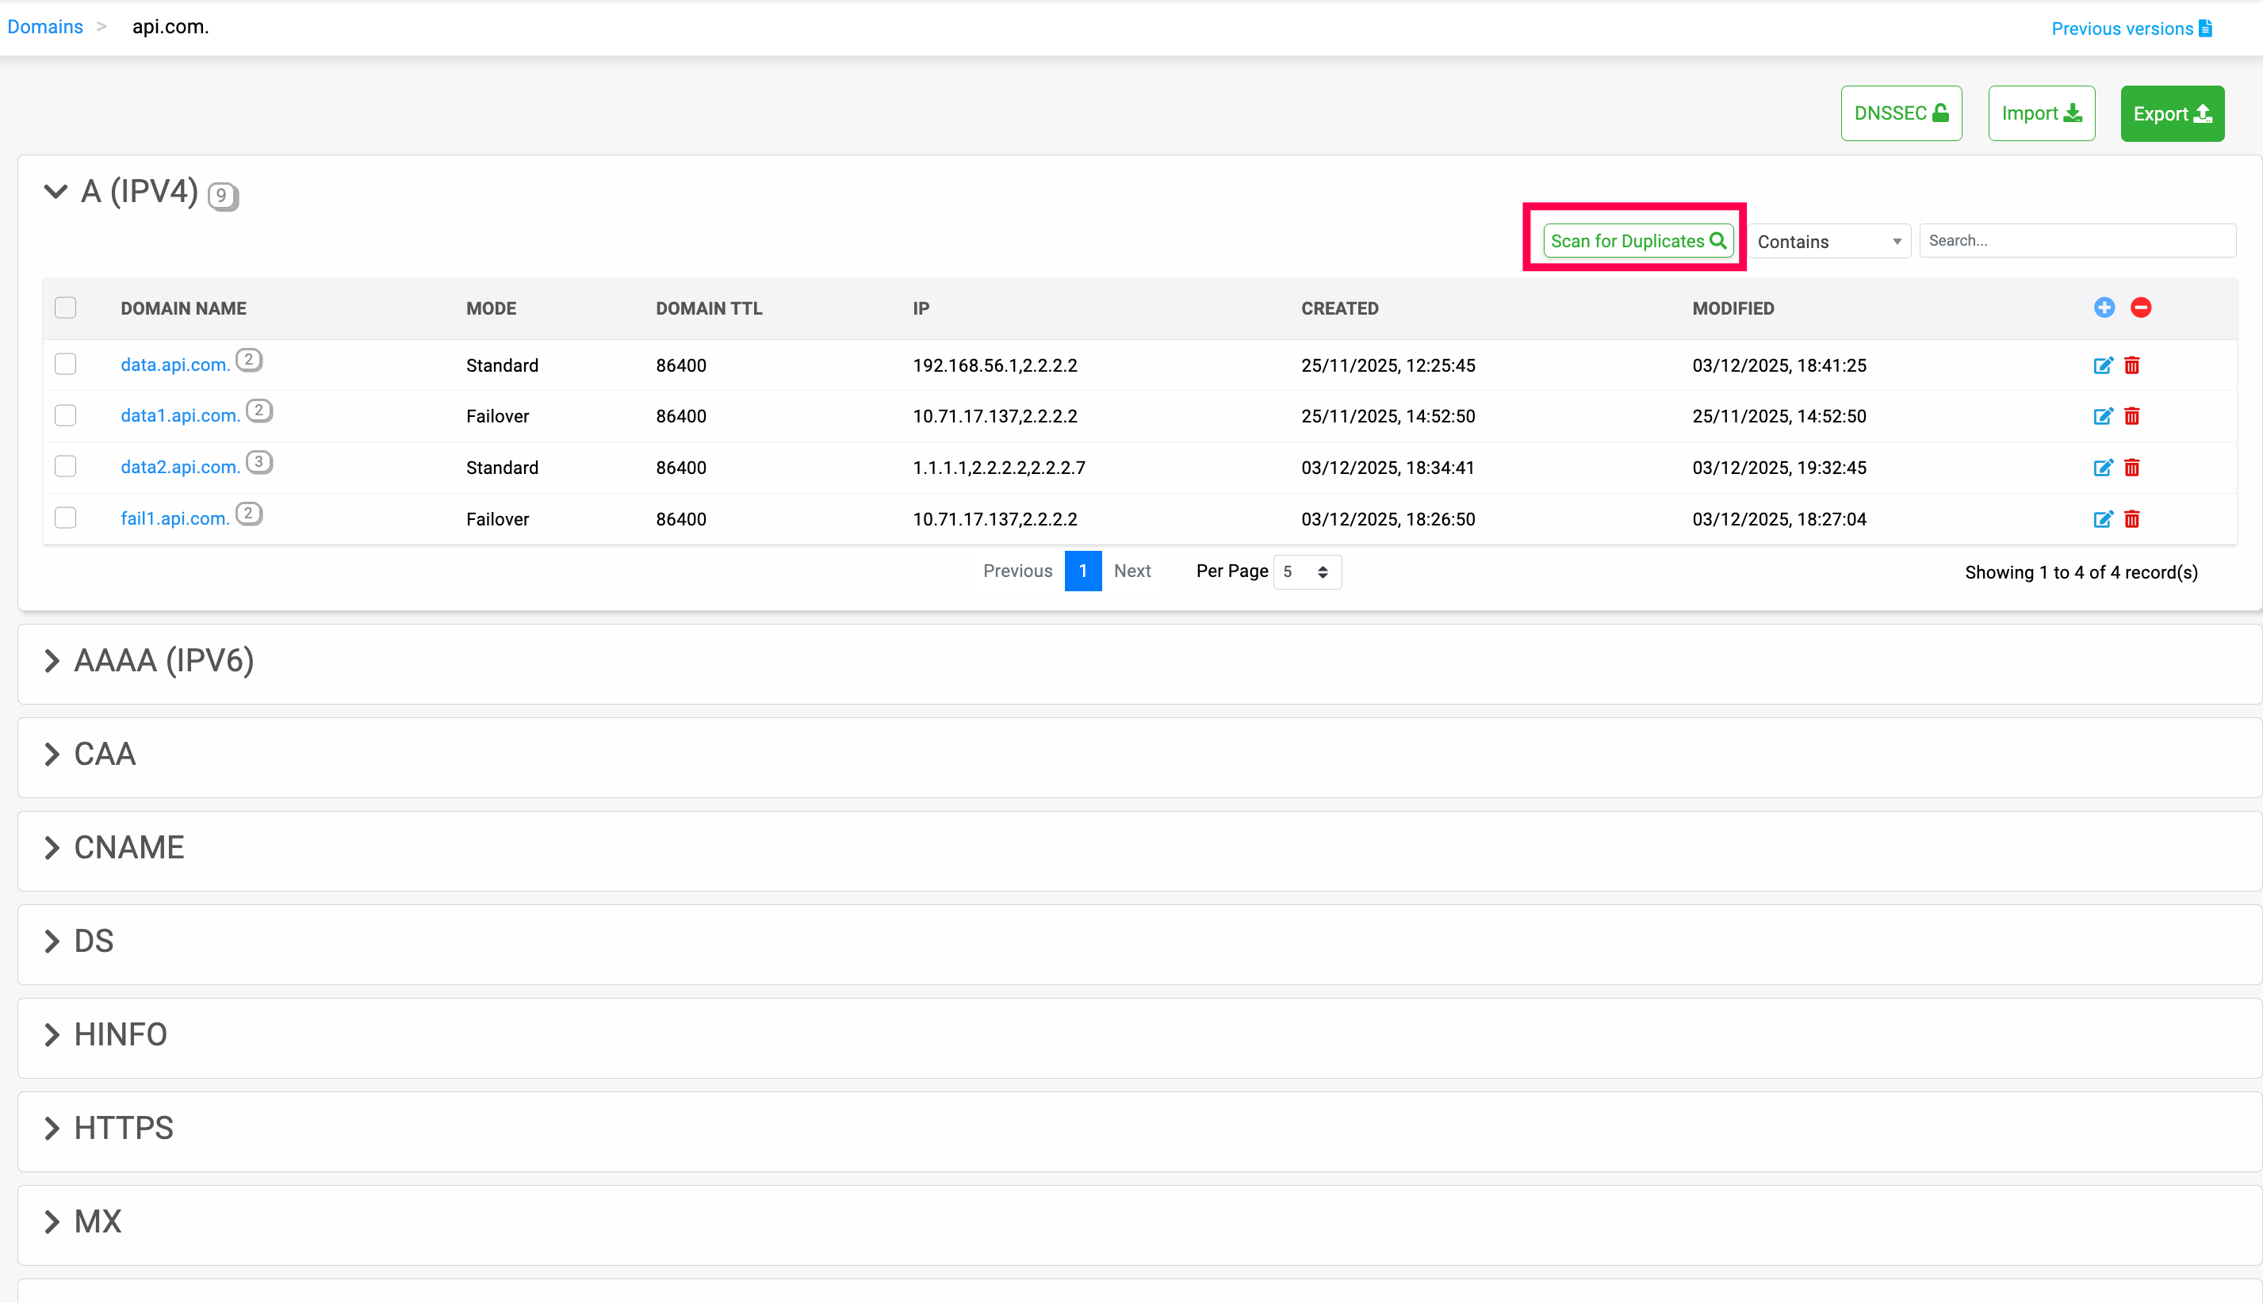Select the fail1.api.com. row checkbox
Screen dimensions: 2263x1303
coord(65,518)
